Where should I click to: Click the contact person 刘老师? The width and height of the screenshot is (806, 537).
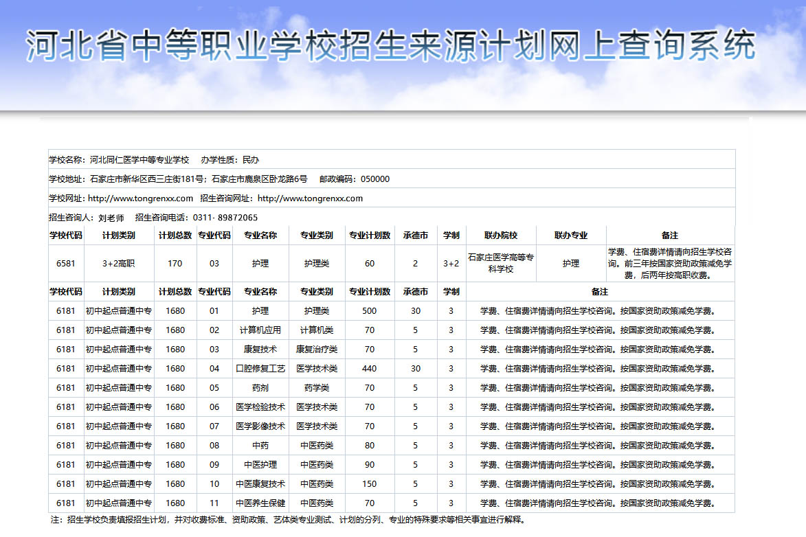click(x=111, y=218)
